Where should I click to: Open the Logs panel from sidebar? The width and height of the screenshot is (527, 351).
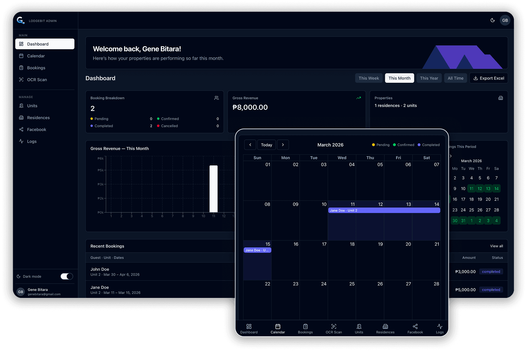click(x=32, y=141)
